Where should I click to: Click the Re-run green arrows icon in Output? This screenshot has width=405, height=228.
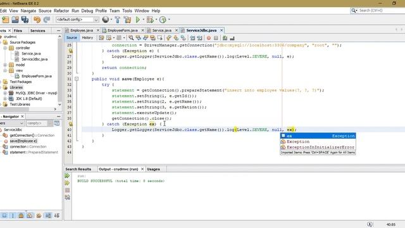pyautogui.click(x=67, y=176)
